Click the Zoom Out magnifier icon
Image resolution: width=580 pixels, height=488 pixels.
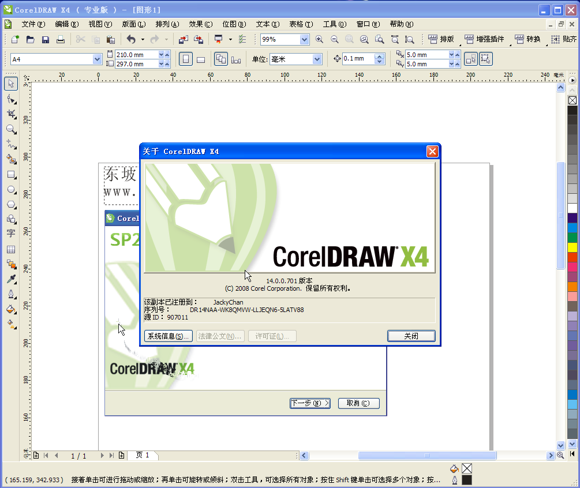point(334,39)
